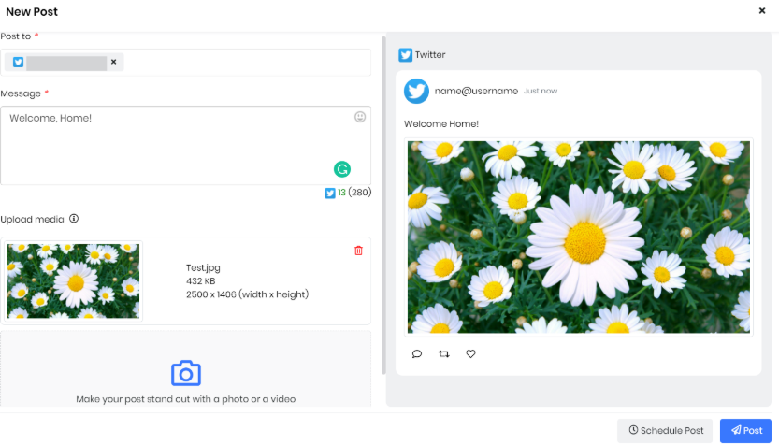The height and width of the screenshot is (445, 779).
Task: Click the 2500 x 1406 dimensions text
Action: 248,294
